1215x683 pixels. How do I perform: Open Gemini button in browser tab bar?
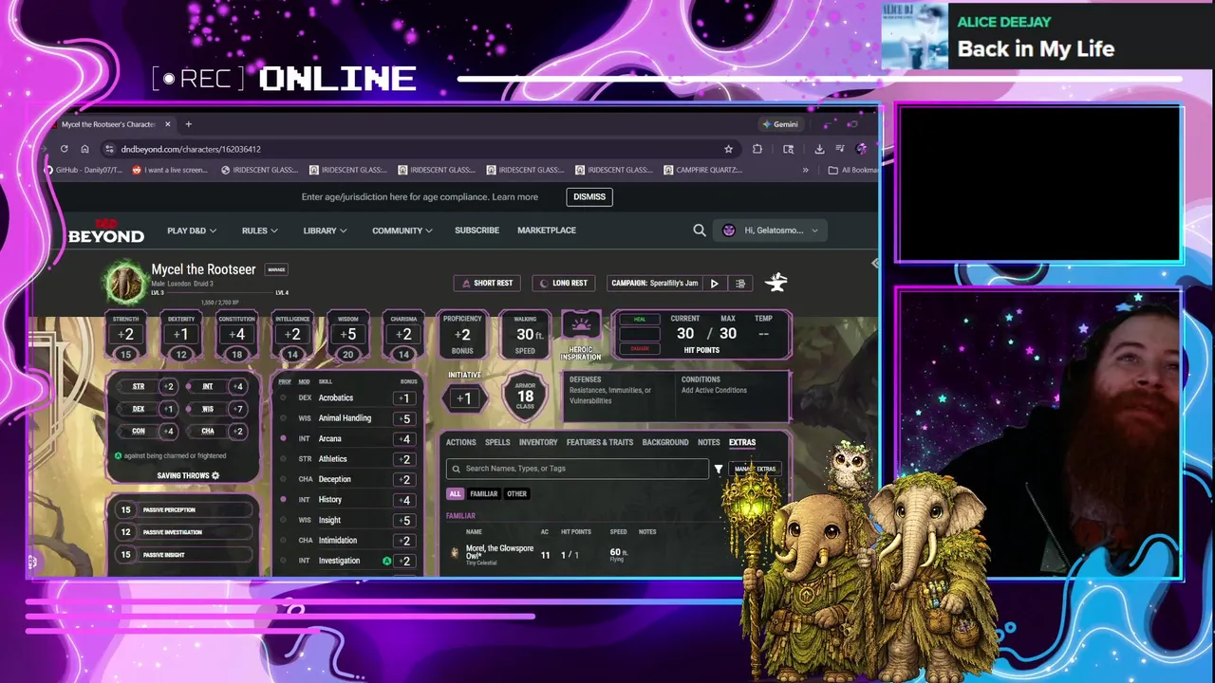(780, 124)
